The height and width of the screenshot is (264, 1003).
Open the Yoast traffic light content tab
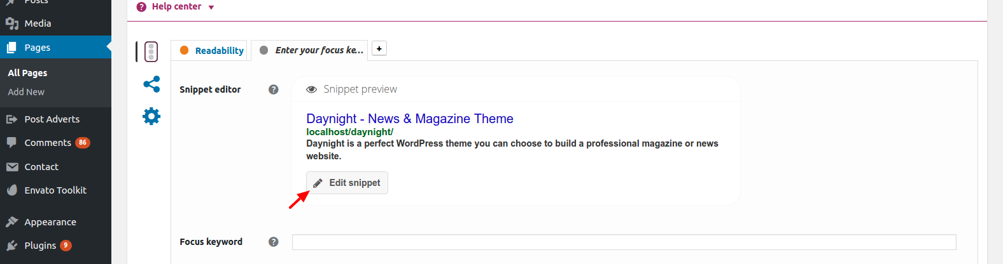(151, 51)
